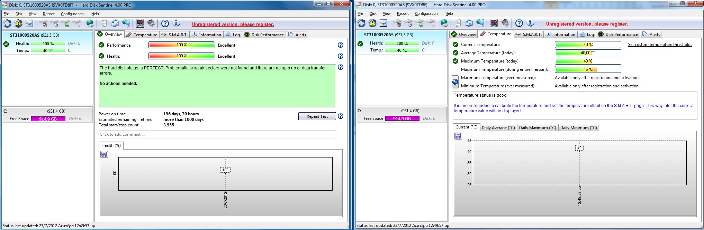
Task: Open View menu in Temperature window
Action: pyautogui.click(x=387, y=13)
